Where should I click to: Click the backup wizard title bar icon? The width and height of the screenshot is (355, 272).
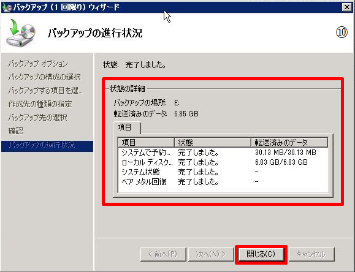(7, 7)
